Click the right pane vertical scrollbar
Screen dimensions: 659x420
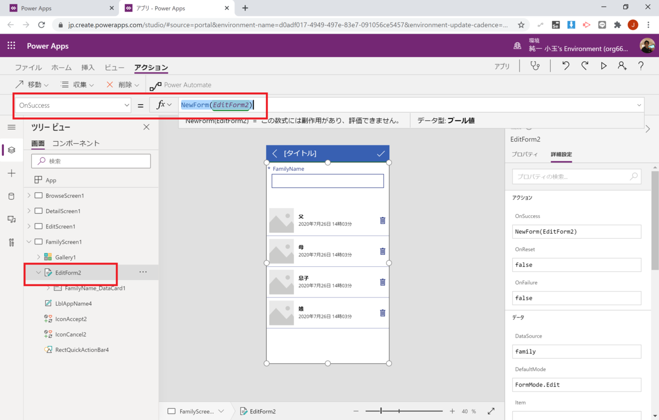pyautogui.click(x=655, y=221)
